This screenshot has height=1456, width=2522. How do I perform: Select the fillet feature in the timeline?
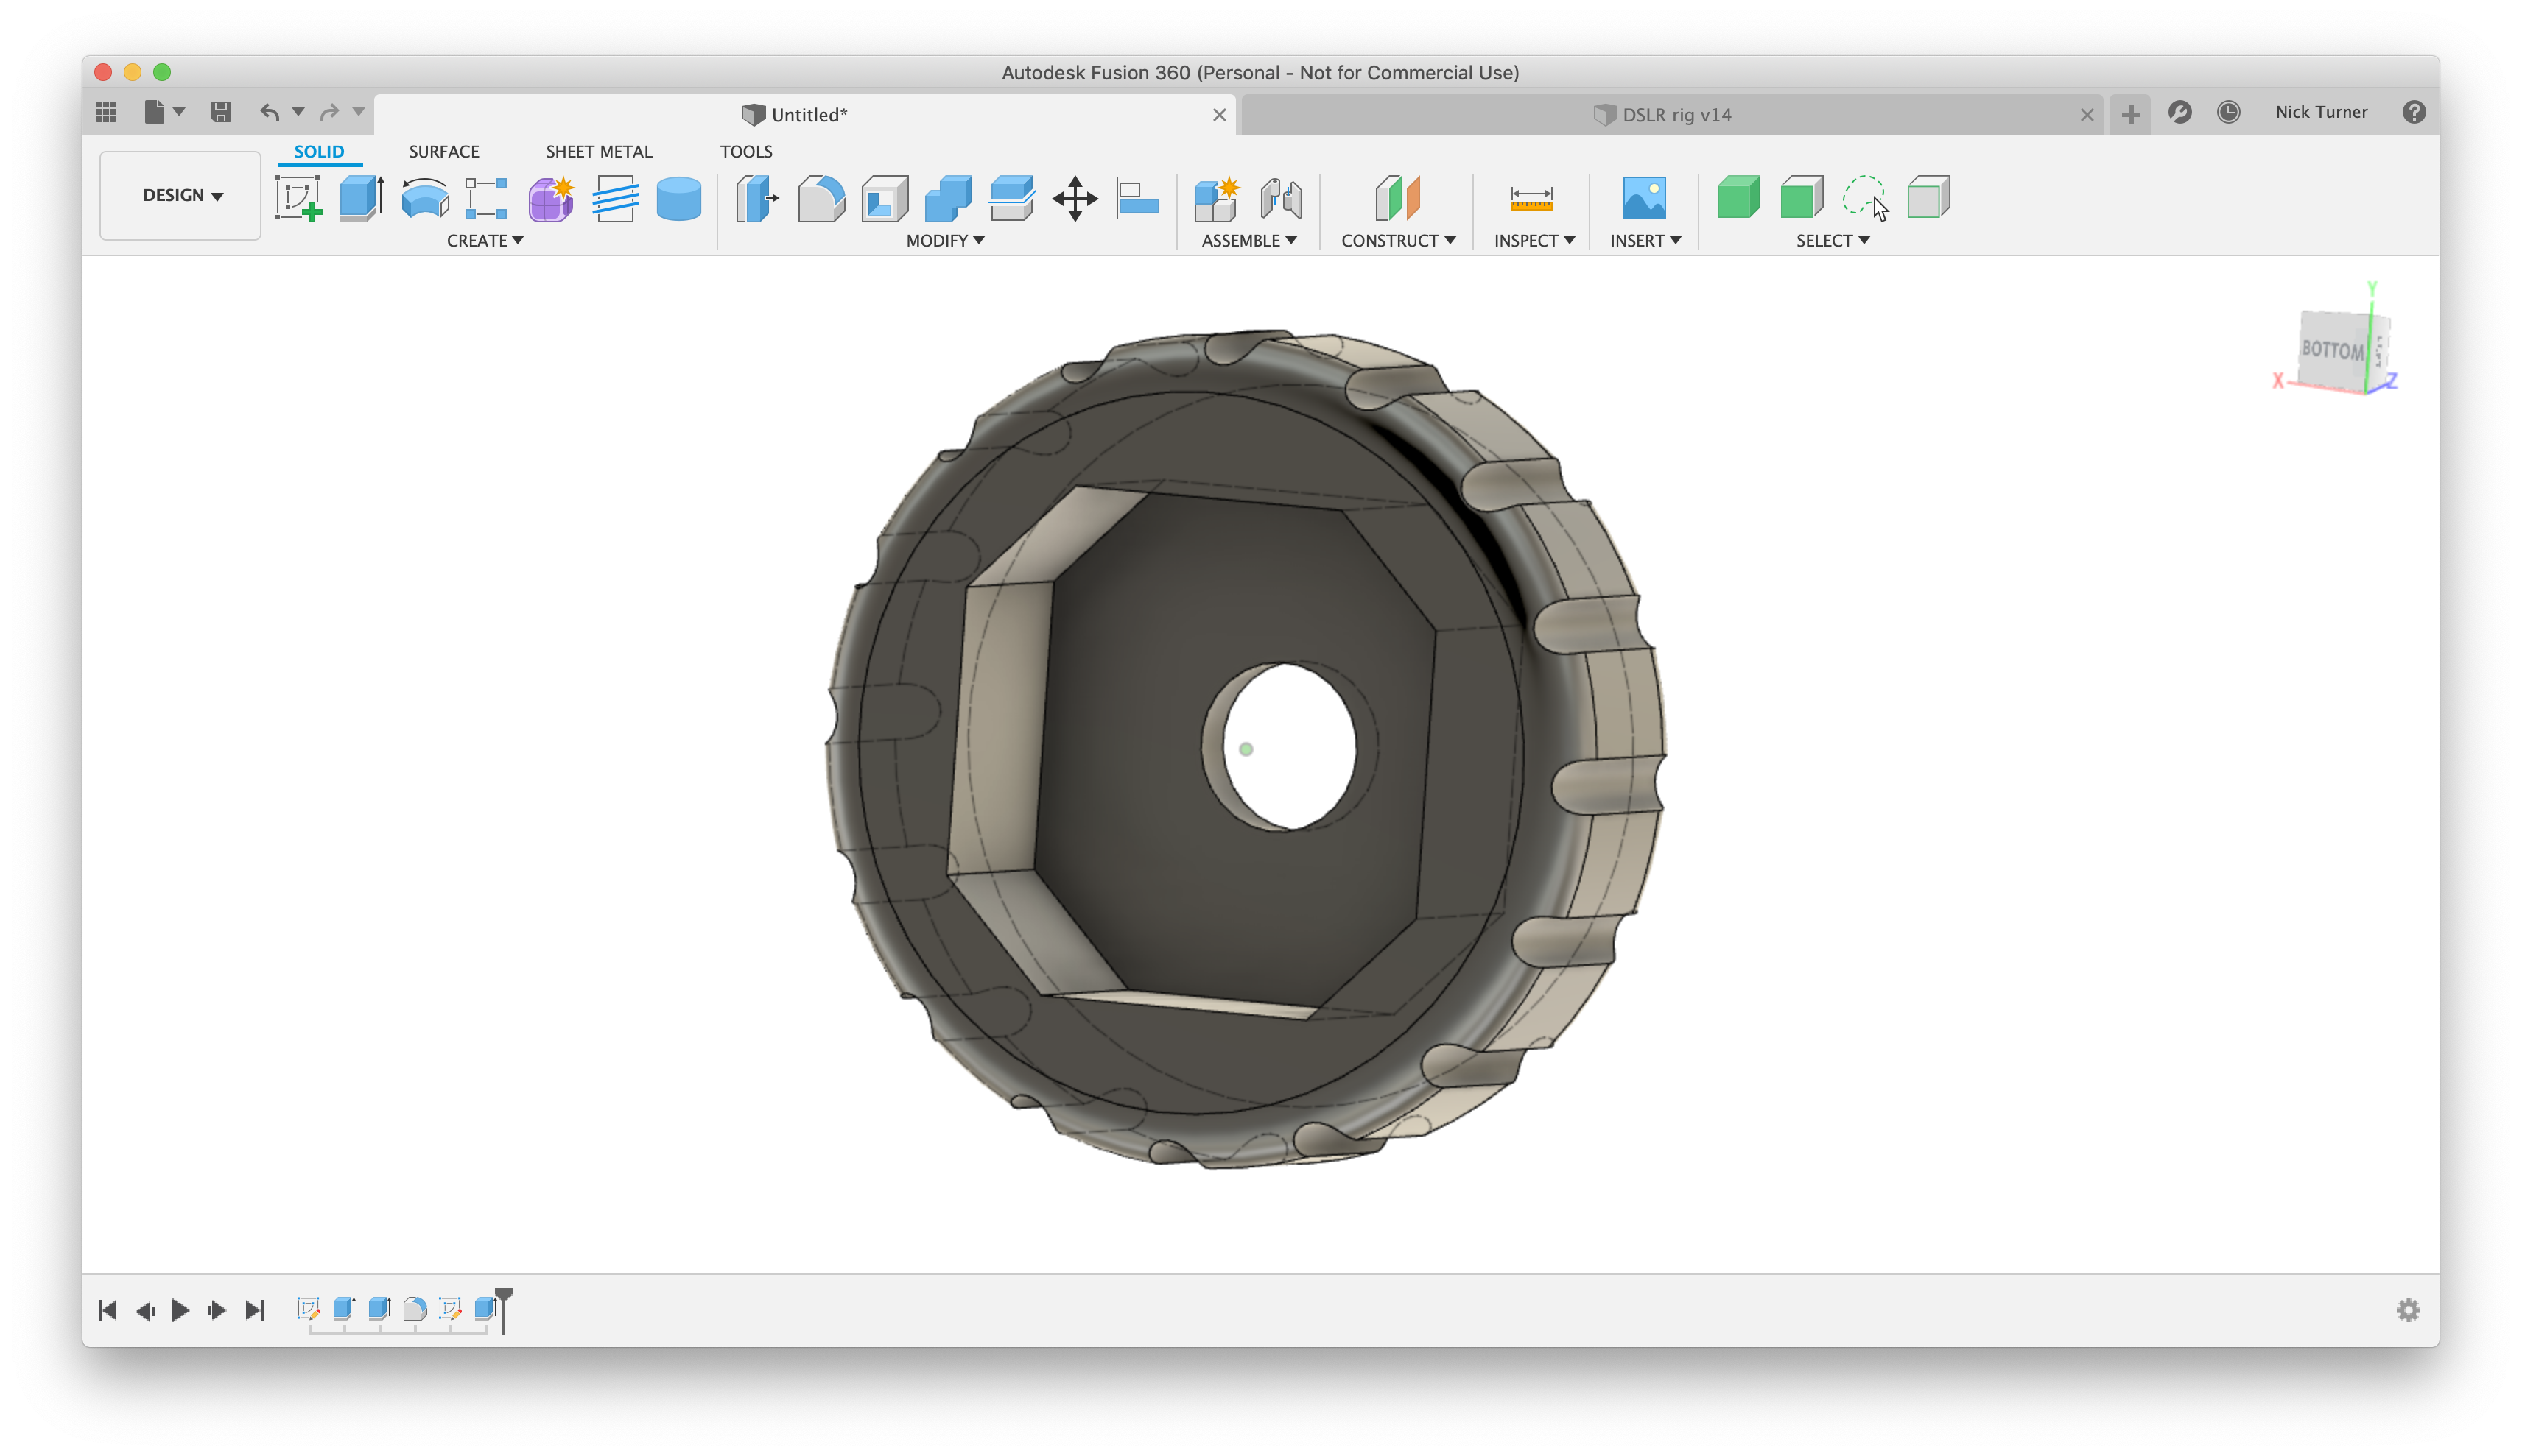(x=414, y=1308)
